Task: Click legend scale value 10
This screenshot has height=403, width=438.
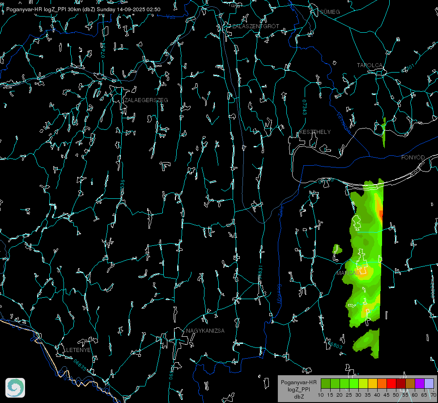Action: (x=321, y=395)
